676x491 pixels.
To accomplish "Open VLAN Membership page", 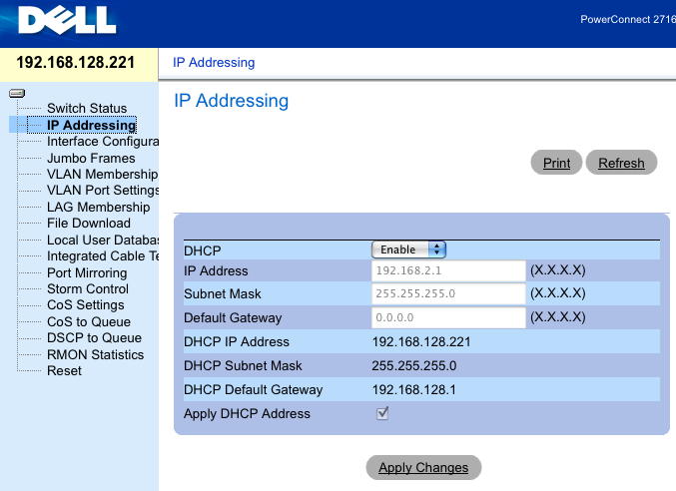I will pyautogui.click(x=102, y=174).
